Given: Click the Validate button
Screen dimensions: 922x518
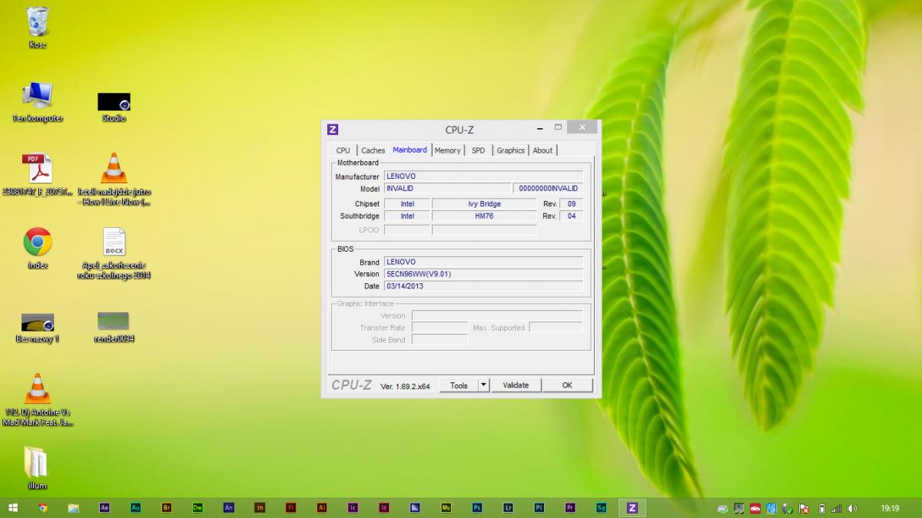Looking at the screenshot, I should pos(516,385).
